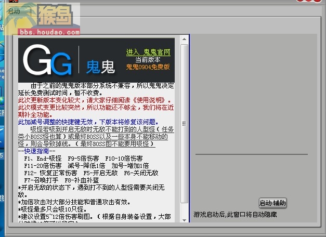Click the 启动 辅助 button

(x=272, y=203)
